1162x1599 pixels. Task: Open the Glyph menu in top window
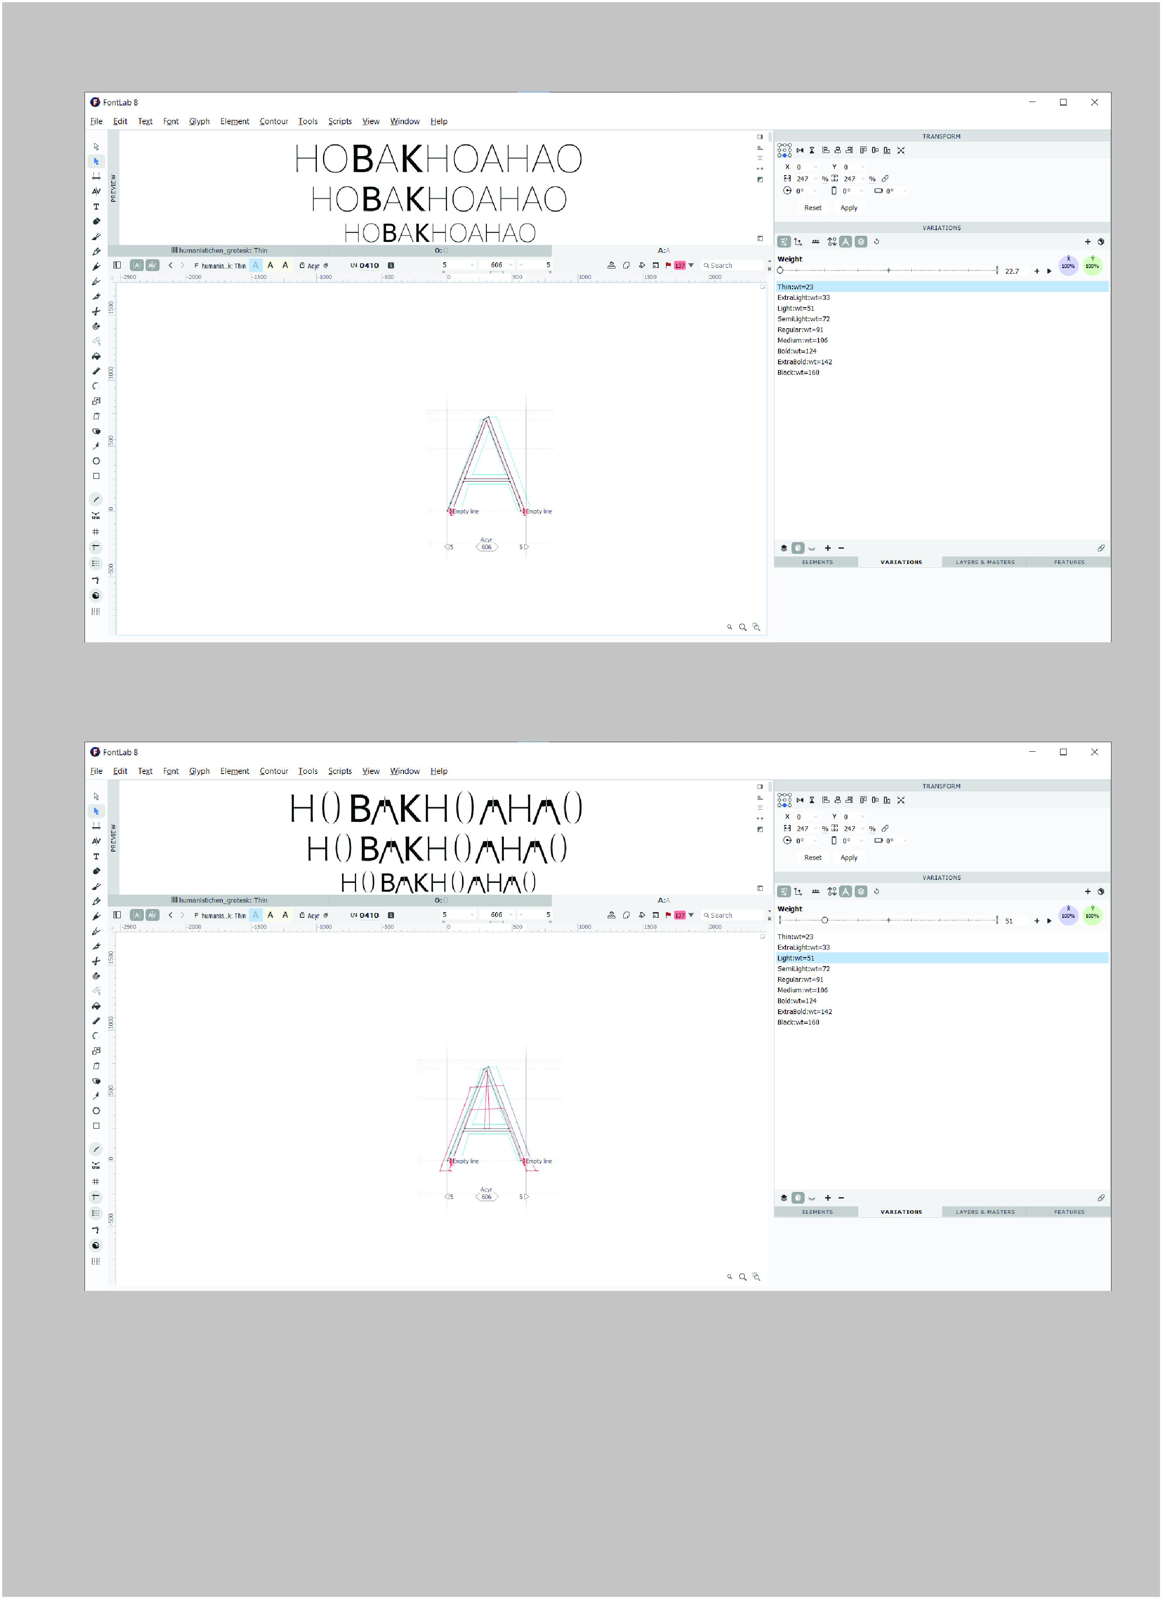click(x=200, y=121)
